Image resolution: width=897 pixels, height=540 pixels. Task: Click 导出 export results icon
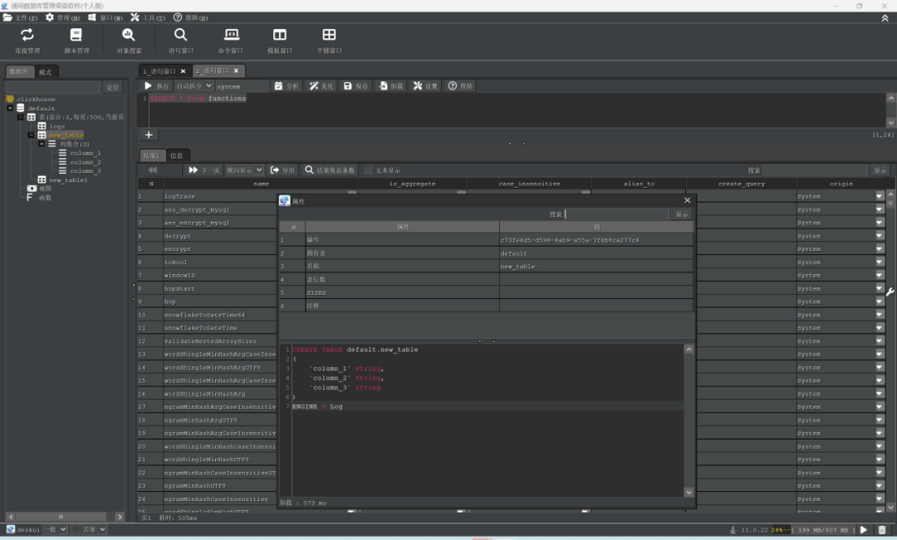click(282, 170)
